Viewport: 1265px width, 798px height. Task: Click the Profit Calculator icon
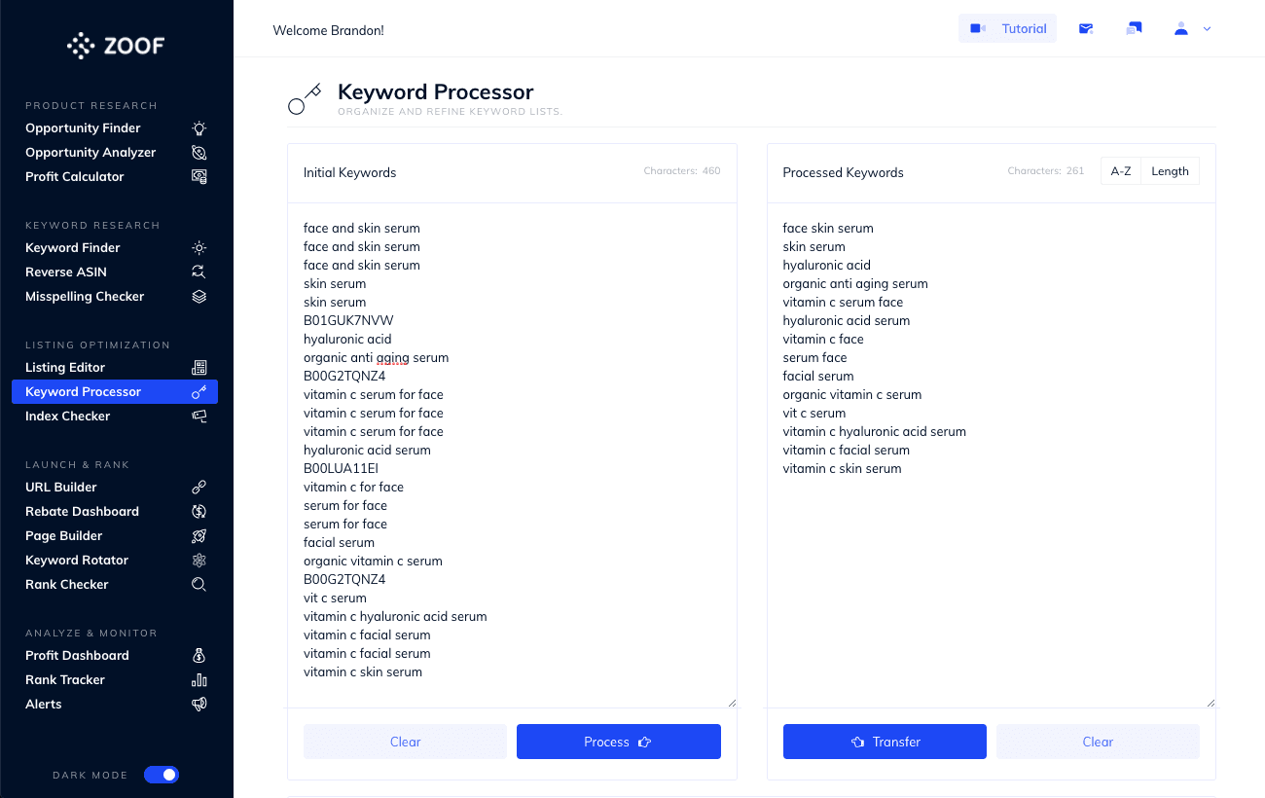199,177
